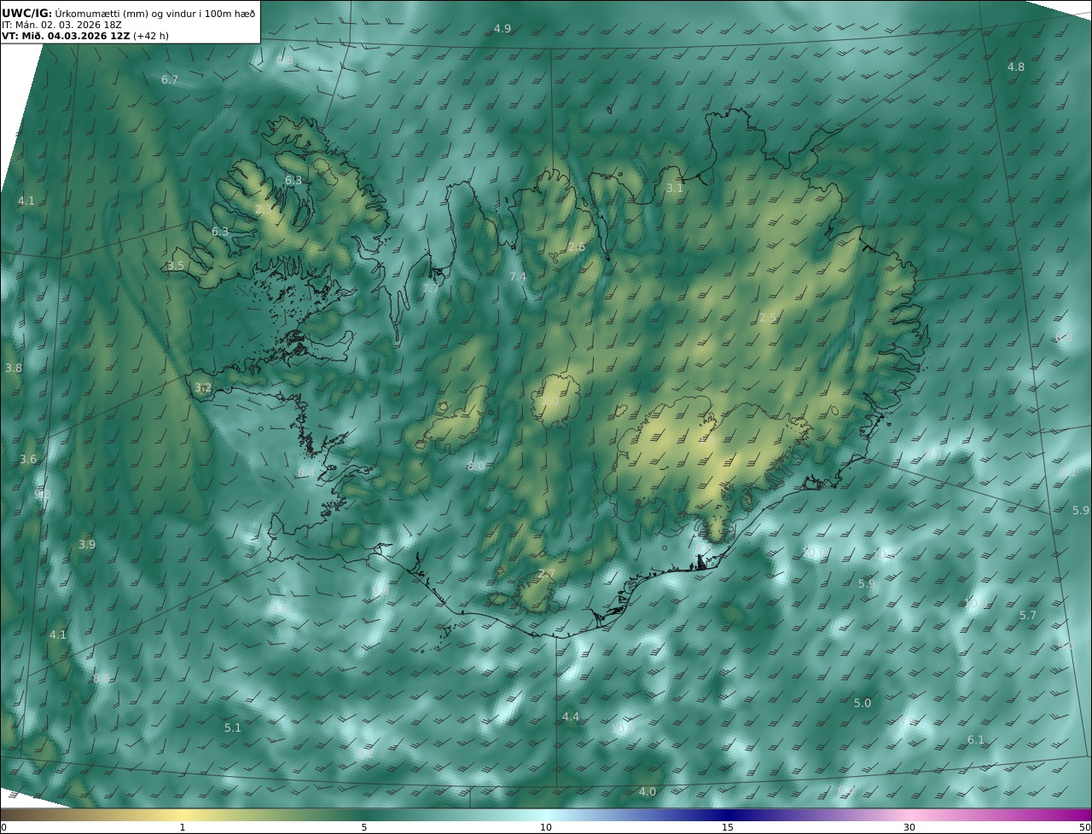Click the map value 5.1
1092x834 pixels.
(233, 728)
